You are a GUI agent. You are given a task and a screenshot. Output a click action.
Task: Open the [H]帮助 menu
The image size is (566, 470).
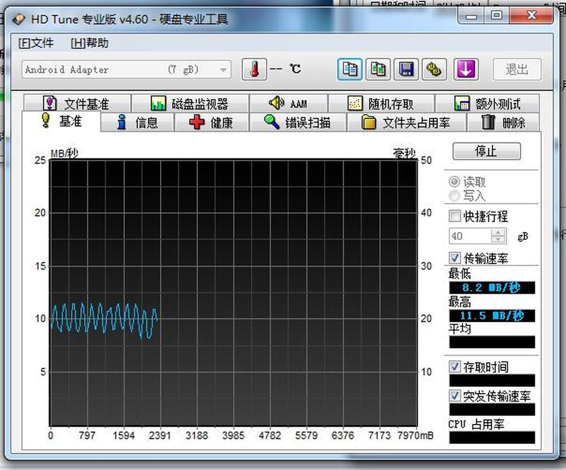click(x=89, y=43)
